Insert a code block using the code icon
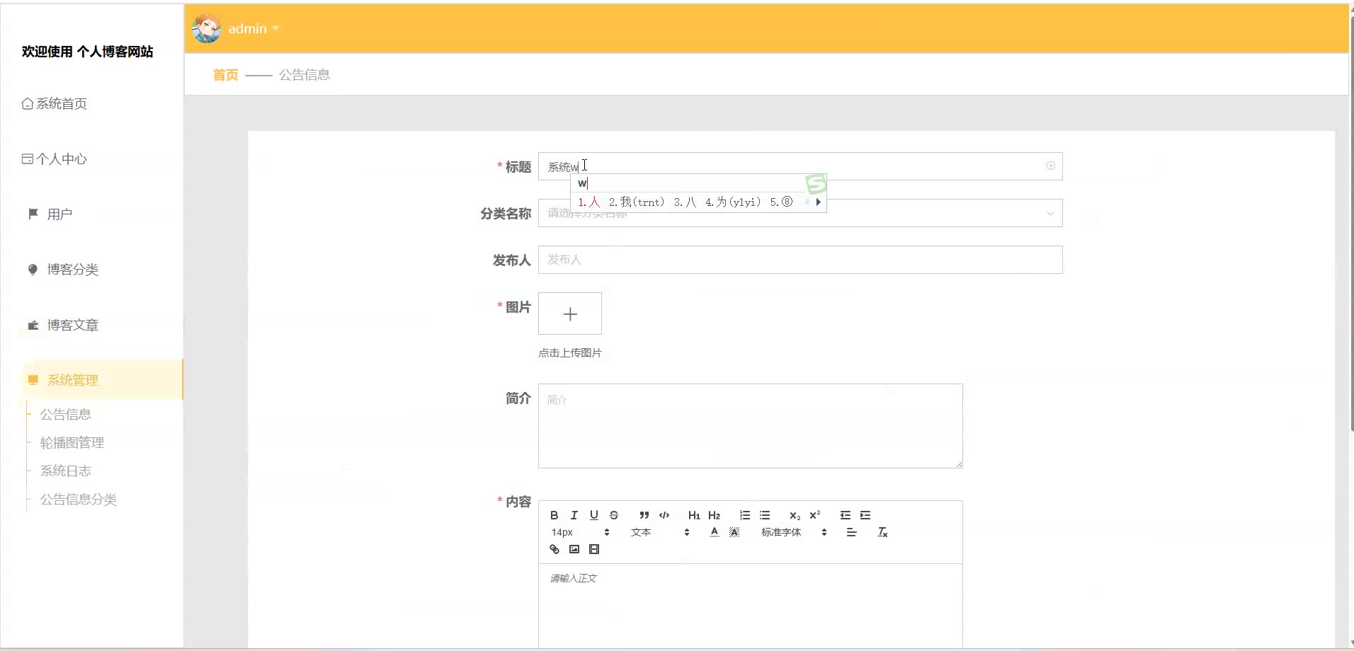1354x651 pixels. [x=664, y=515]
